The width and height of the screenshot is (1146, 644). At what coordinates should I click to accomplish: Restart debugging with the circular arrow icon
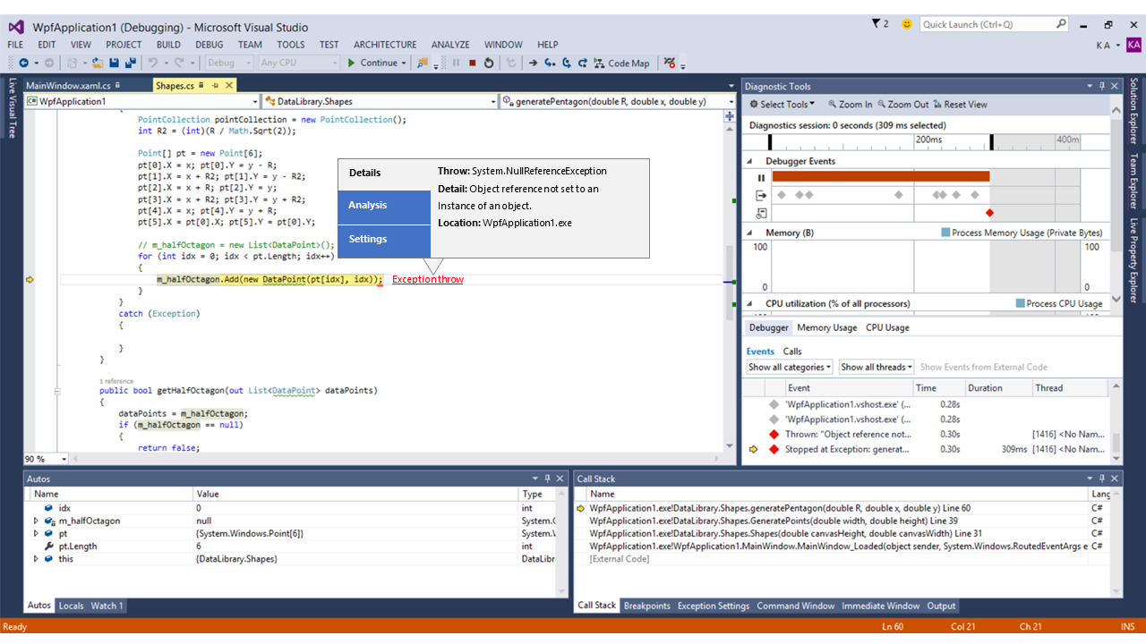point(489,63)
